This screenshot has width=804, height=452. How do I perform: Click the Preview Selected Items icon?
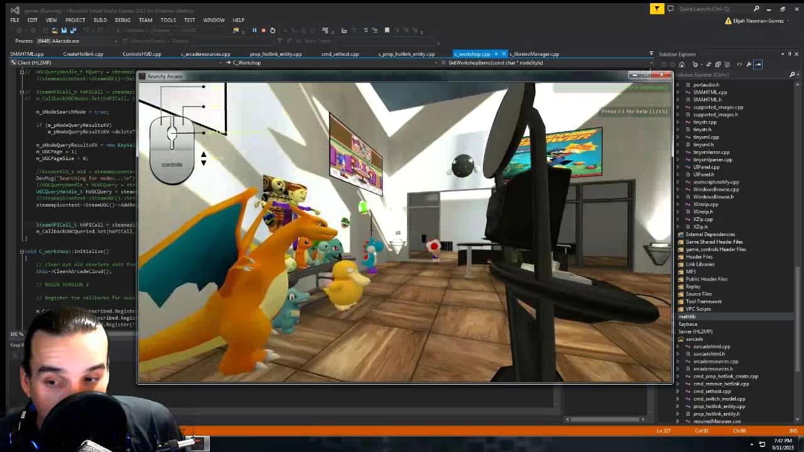pos(758,65)
